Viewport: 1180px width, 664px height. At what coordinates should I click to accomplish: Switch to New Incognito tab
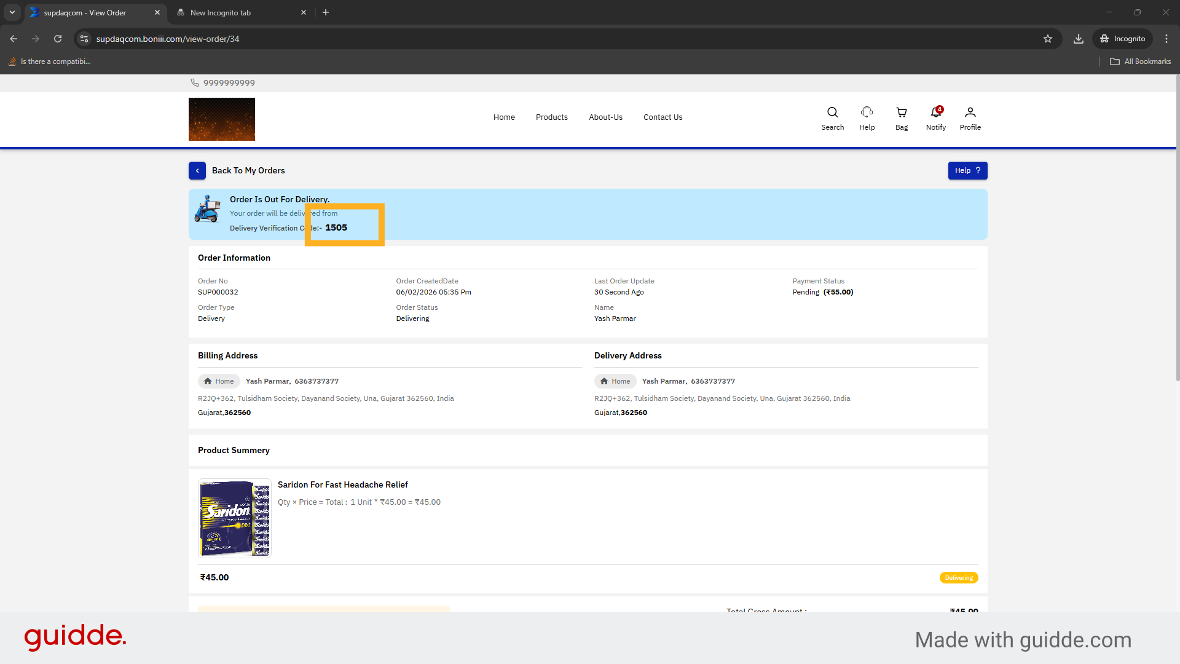coord(221,12)
